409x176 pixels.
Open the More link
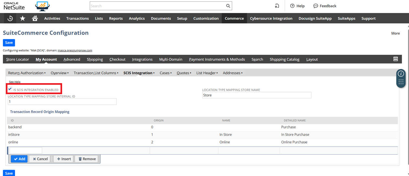pyautogui.click(x=395, y=33)
